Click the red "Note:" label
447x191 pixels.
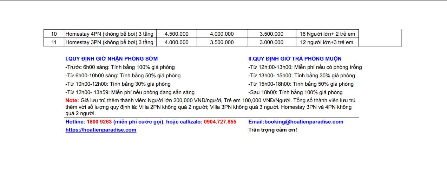coord(72,100)
